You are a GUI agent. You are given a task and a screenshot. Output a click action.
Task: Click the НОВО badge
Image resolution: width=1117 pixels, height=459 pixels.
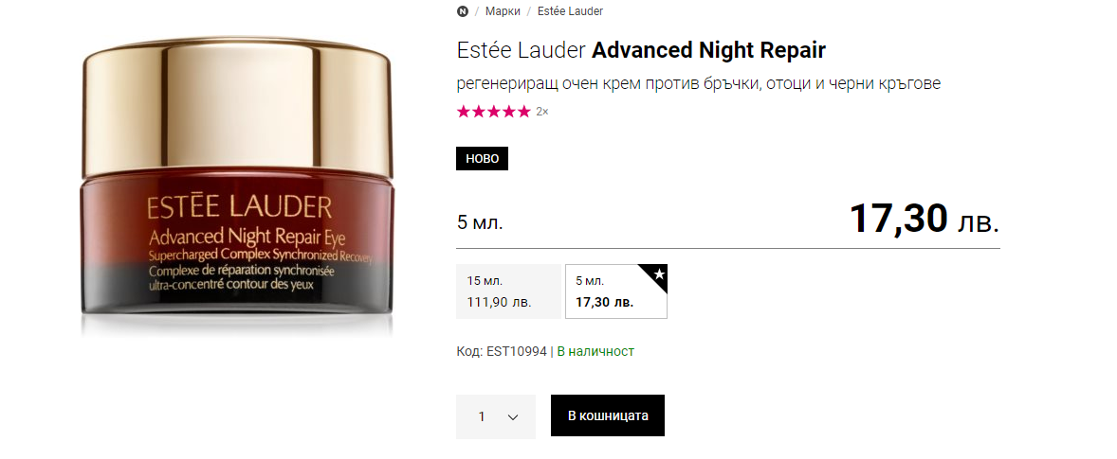pyautogui.click(x=483, y=158)
